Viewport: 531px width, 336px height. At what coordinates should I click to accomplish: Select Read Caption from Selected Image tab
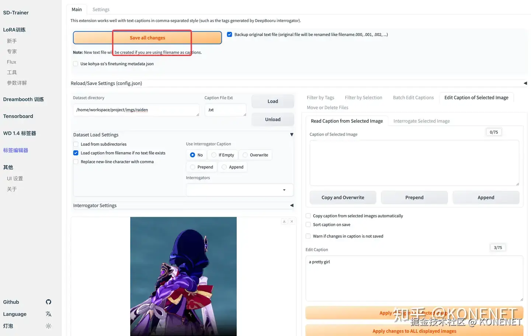[x=347, y=121]
